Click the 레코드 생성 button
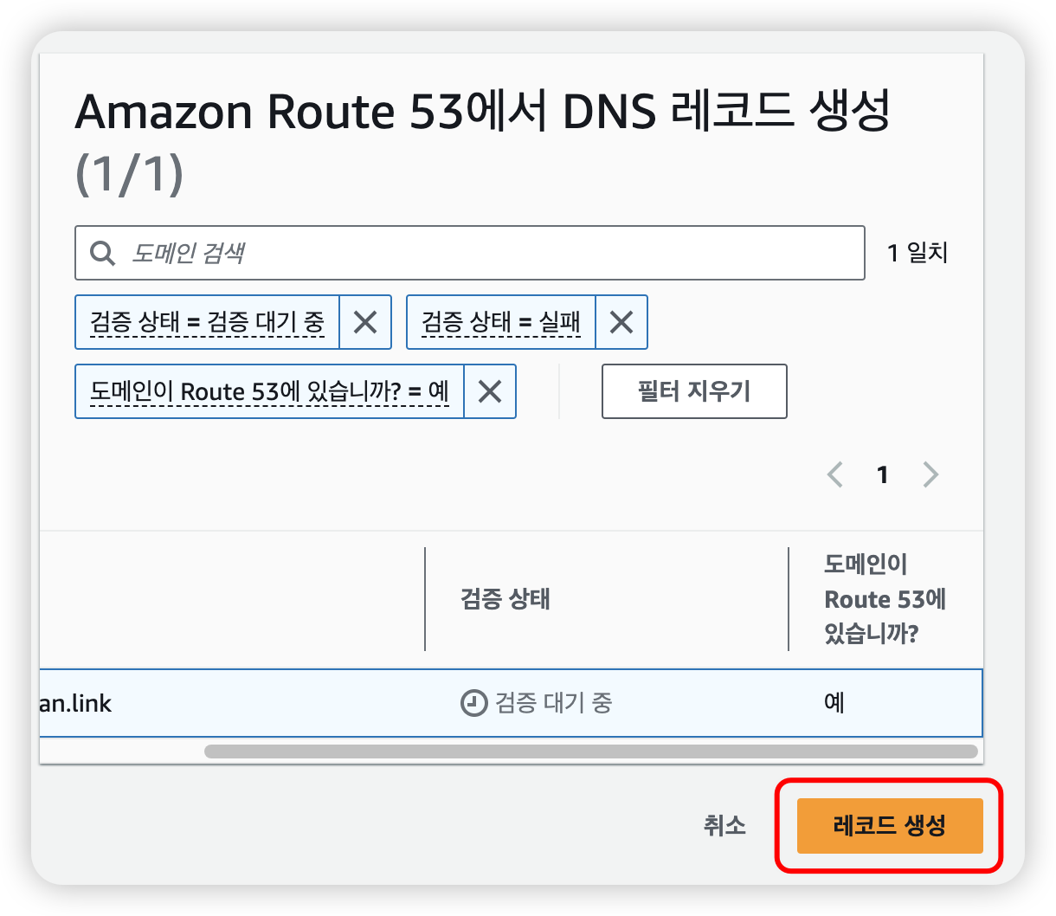 pyautogui.click(x=889, y=825)
